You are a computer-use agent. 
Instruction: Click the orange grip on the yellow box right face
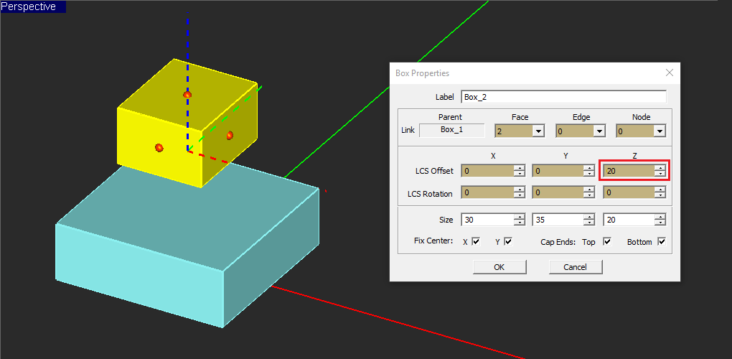pyautogui.click(x=230, y=135)
